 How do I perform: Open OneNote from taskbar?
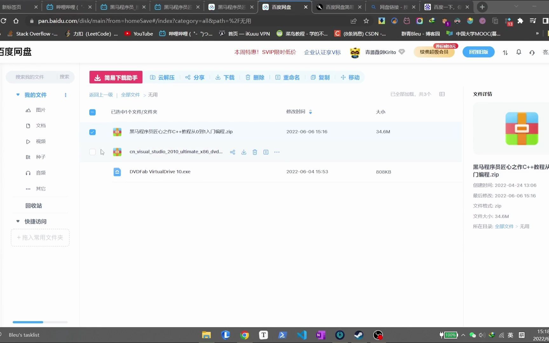pyautogui.click(x=321, y=335)
